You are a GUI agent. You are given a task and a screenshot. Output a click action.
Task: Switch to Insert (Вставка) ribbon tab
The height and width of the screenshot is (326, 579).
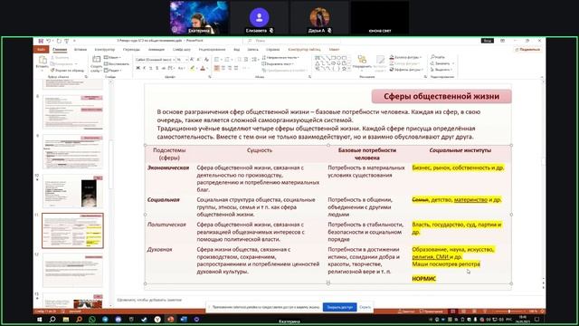81,50
